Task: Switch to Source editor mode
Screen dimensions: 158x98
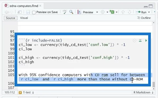Action: coord(11,18)
